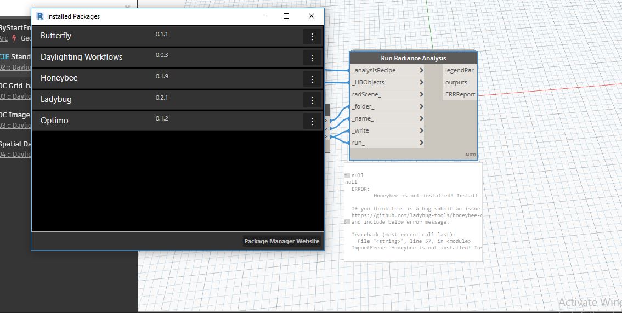Viewport: 622px width, 313px height.
Task: Open options menu for Butterfly package
Action: (312, 36)
